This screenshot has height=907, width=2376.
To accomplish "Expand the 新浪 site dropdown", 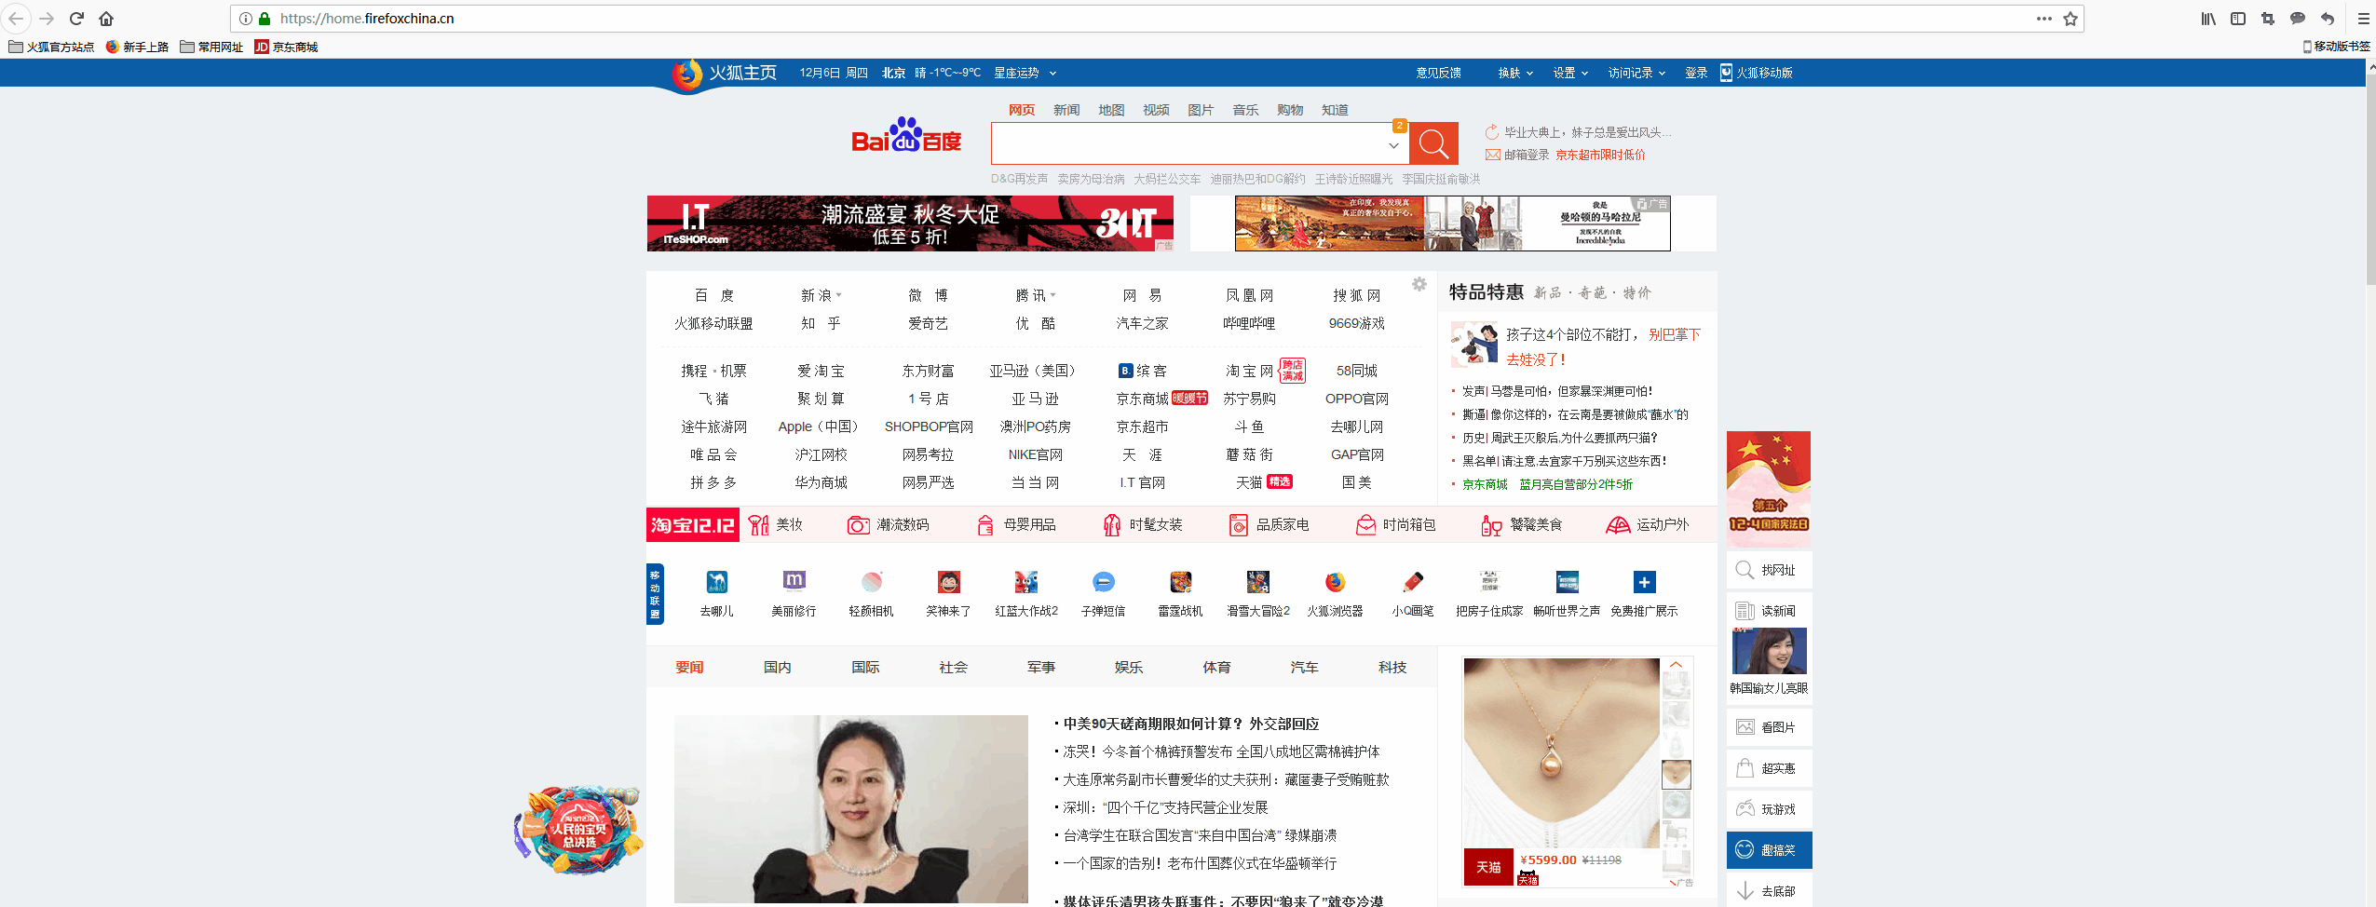I will [839, 295].
